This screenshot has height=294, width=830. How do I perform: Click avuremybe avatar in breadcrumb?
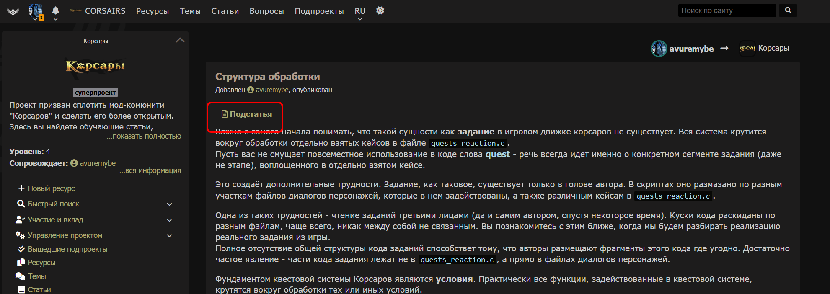pos(659,49)
